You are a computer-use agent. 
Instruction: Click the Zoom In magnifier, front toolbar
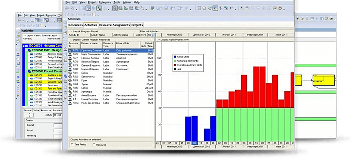click(242, 8)
